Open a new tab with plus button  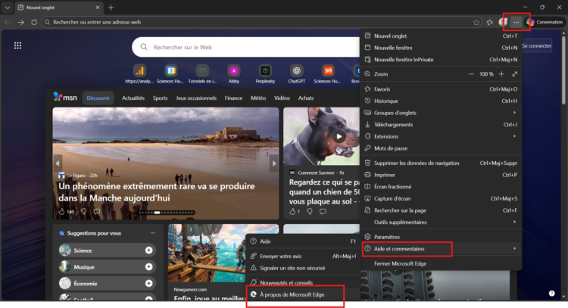tap(111, 8)
